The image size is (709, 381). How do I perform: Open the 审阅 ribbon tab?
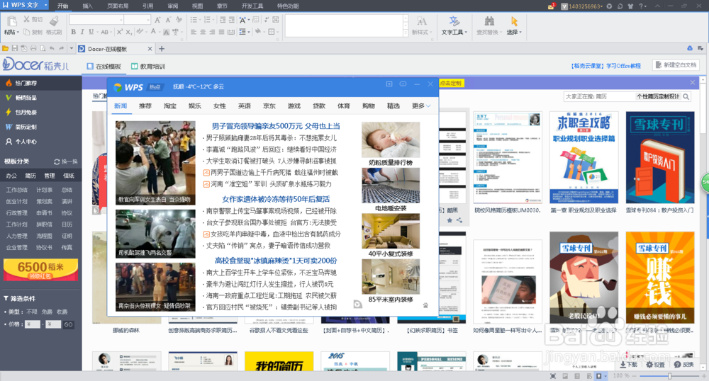(173, 6)
